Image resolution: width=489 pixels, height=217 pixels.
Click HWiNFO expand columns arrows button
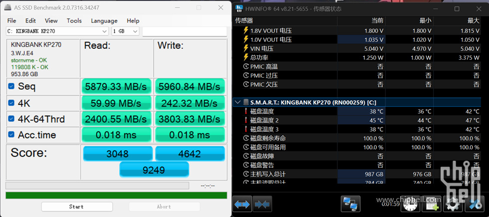243,204
